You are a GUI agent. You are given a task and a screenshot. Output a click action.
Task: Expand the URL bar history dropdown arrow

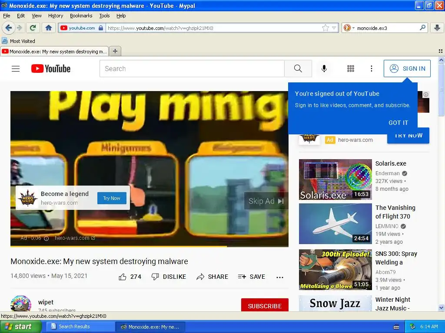pyautogui.click(x=334, y=28)
